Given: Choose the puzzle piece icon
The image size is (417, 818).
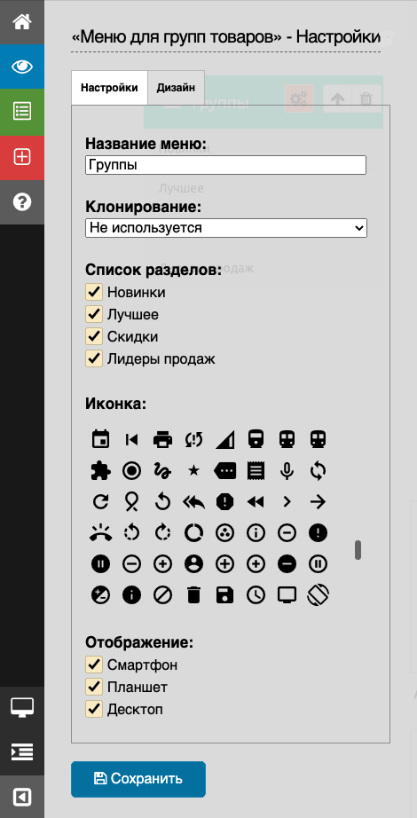Looking at the screenshot, I should click(x=100, y=471).
